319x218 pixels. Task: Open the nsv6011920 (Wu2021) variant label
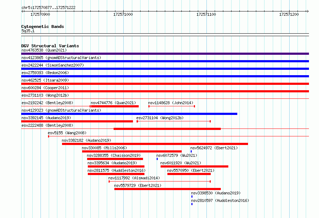pyautogui.click(x=181, y=163)
